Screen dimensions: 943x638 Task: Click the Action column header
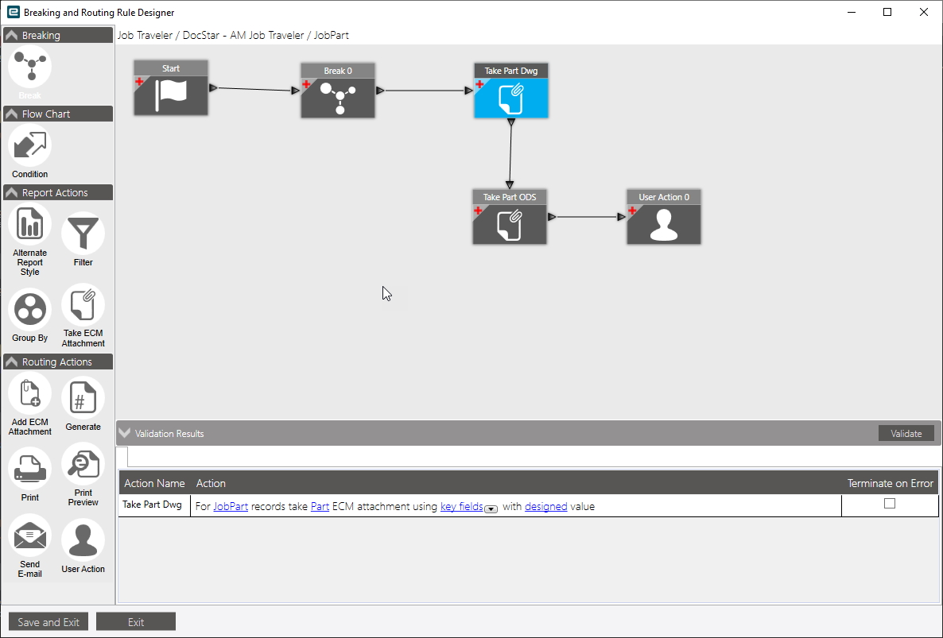211,483
